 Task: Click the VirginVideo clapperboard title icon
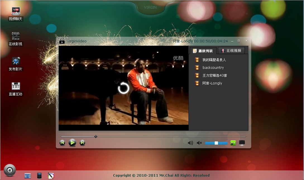coord(62,41)
